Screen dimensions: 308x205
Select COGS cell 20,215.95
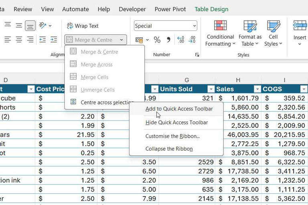[285, 135]
